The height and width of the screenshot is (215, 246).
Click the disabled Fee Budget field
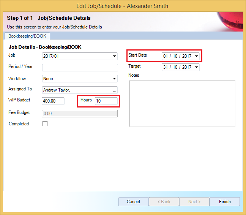[x=80, y=114]
